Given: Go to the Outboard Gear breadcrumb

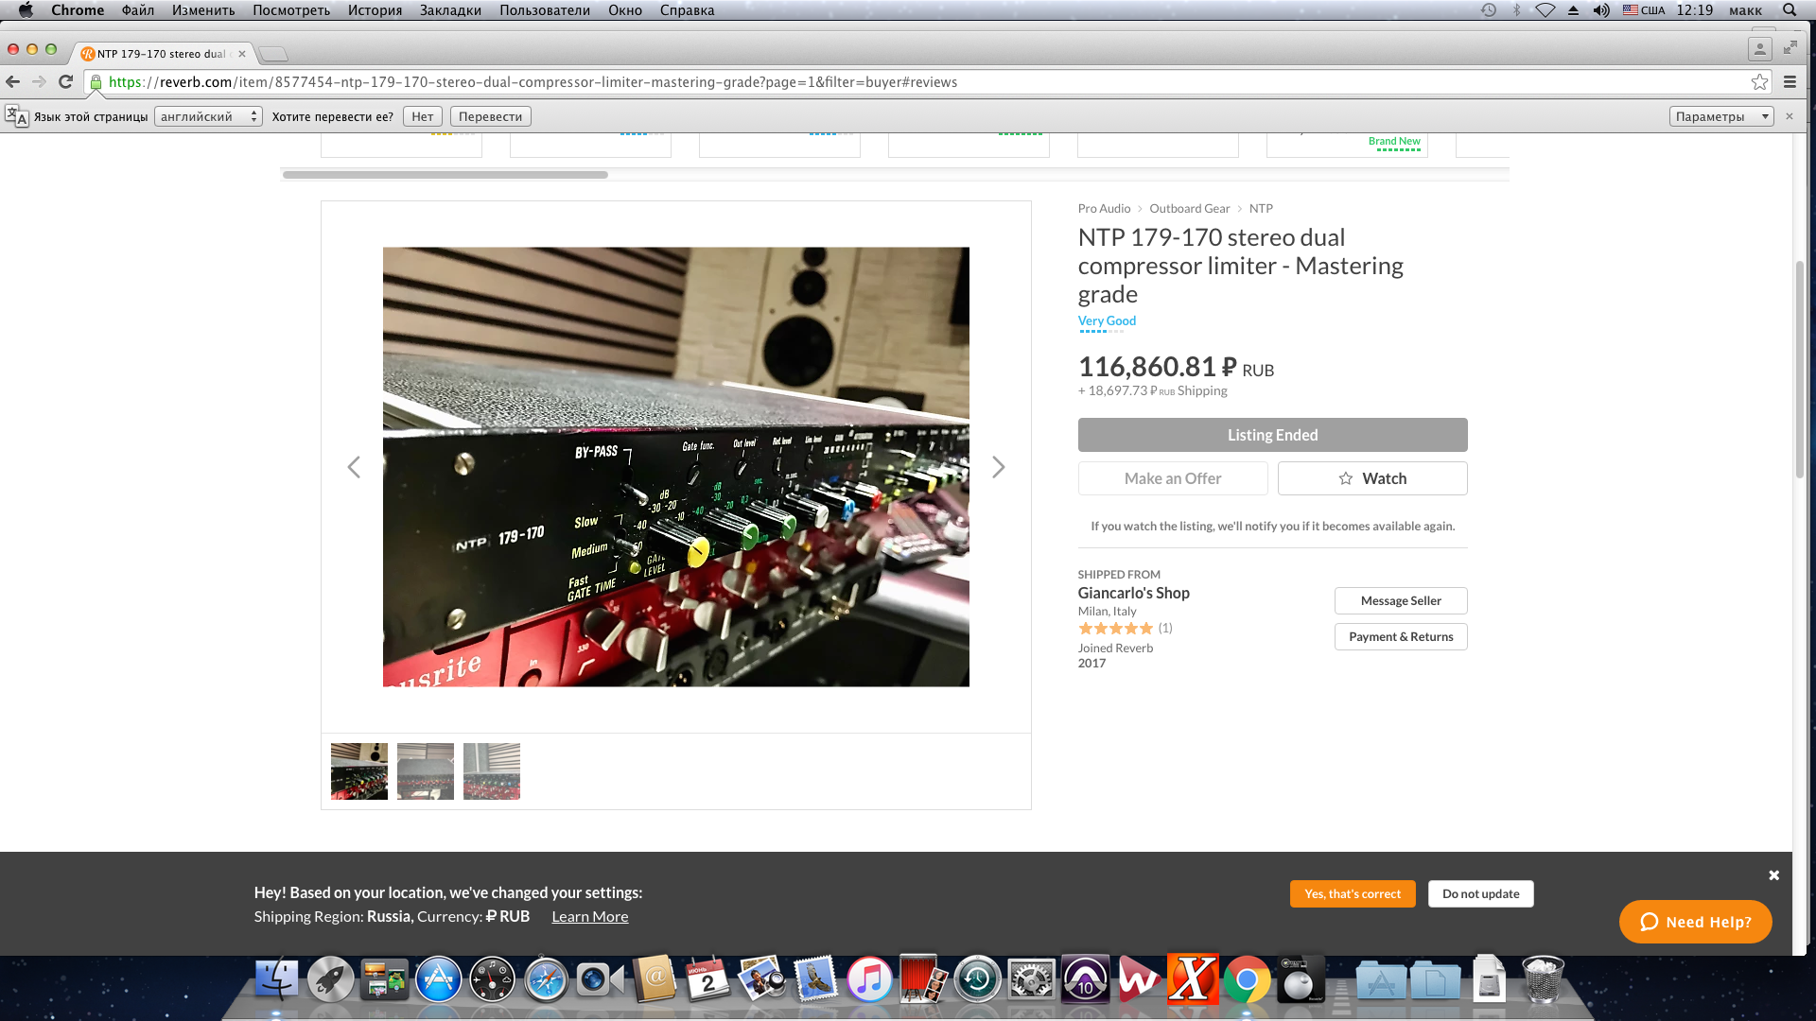Looking at the screenshot, I should pyautogui.click(x=1190, y=209).
